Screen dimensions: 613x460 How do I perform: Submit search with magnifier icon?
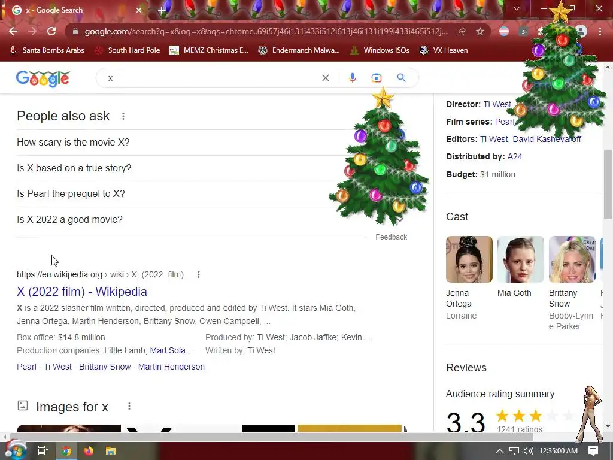(401, 78)
